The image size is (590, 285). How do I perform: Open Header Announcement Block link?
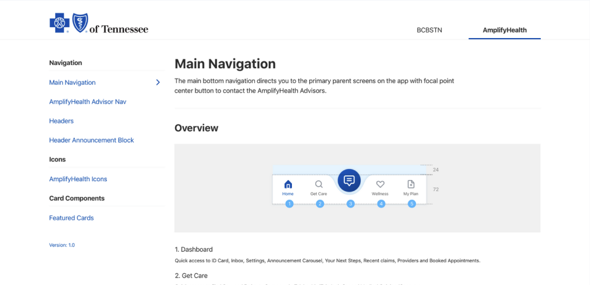click(x=92, y=140)
